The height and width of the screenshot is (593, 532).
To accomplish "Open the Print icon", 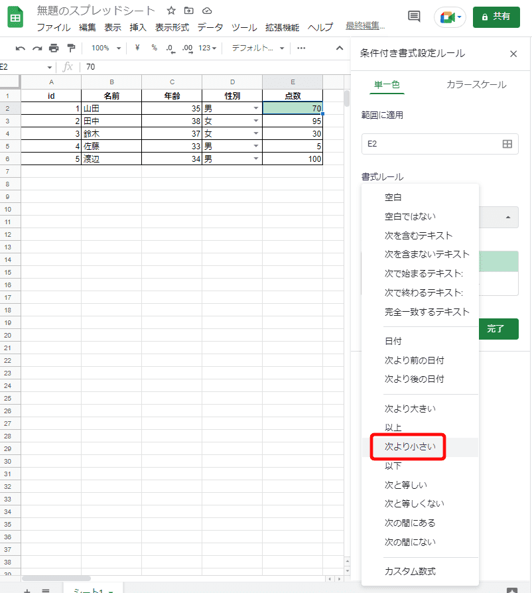I will (x=53, y=48).
